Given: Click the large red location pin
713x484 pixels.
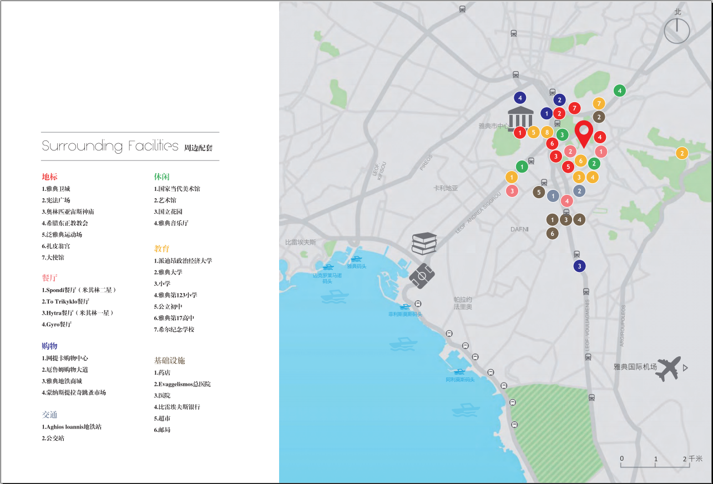Looking at the screenshot, I should pyautogui.click(x=583, y=133).
